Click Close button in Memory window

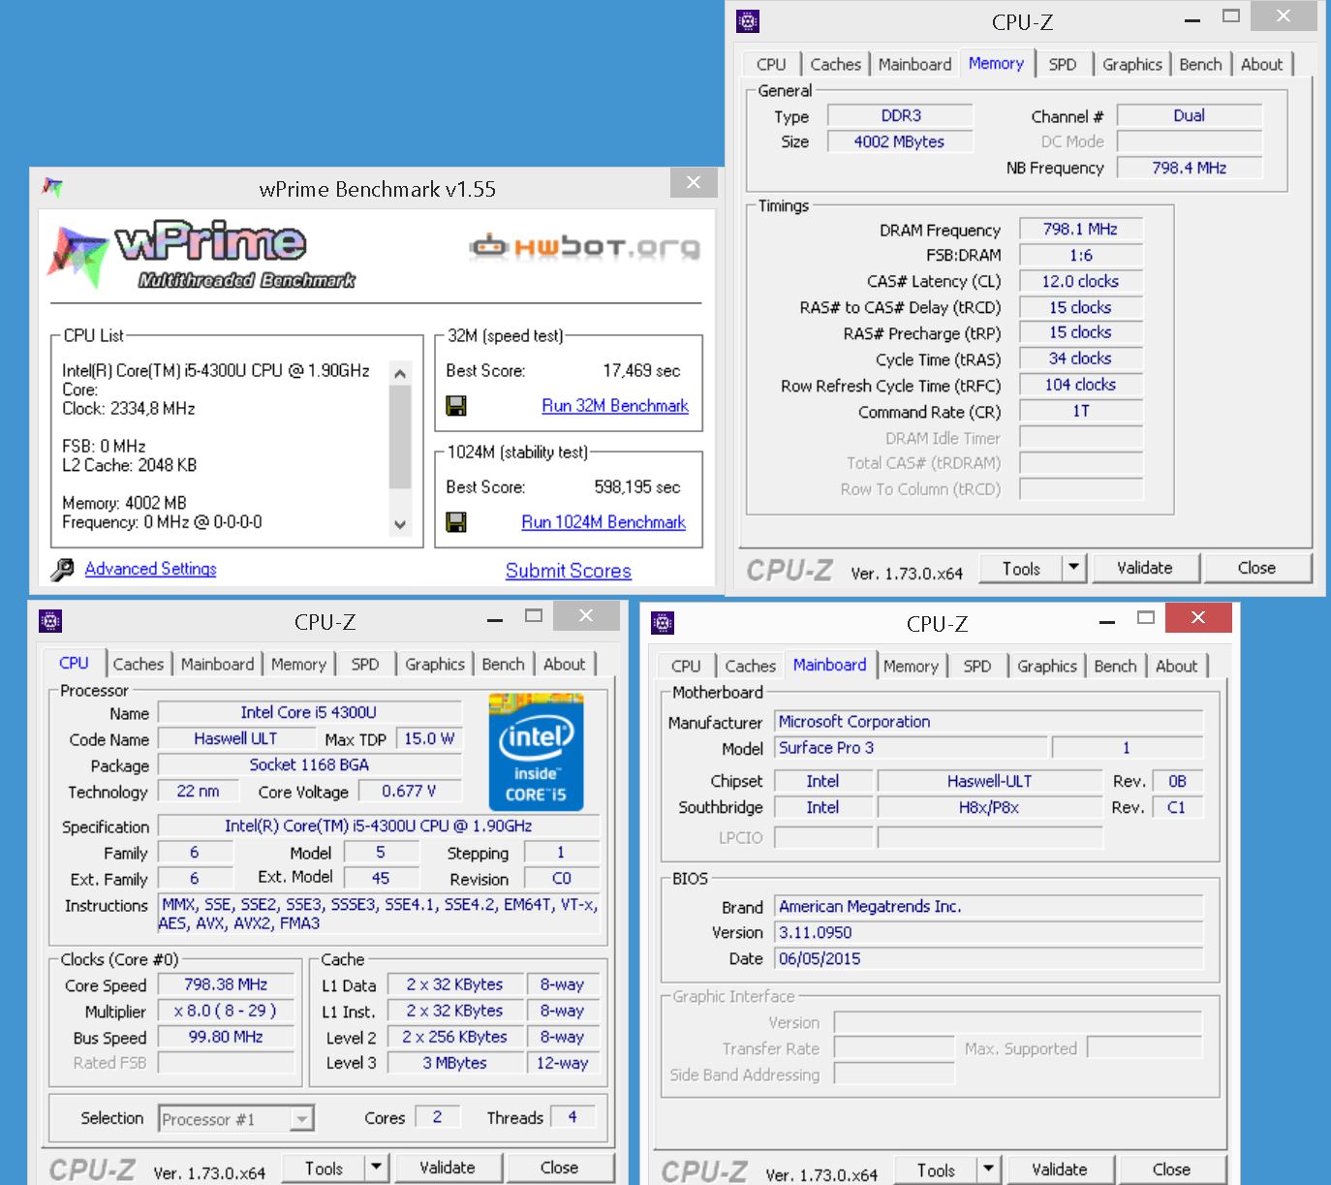[1256, 568]
